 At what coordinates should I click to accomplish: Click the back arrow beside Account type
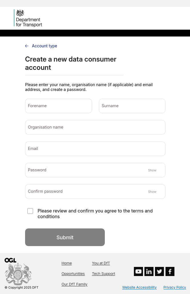click(27, 46)
